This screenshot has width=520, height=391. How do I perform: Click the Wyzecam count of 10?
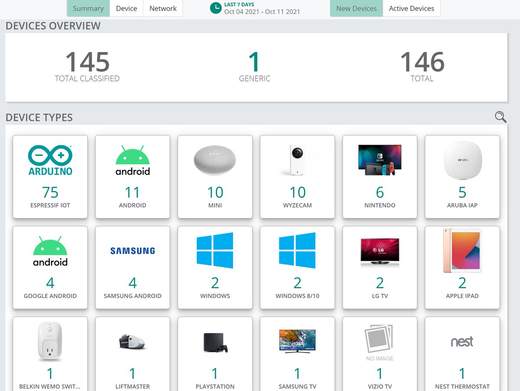[297, 192]
